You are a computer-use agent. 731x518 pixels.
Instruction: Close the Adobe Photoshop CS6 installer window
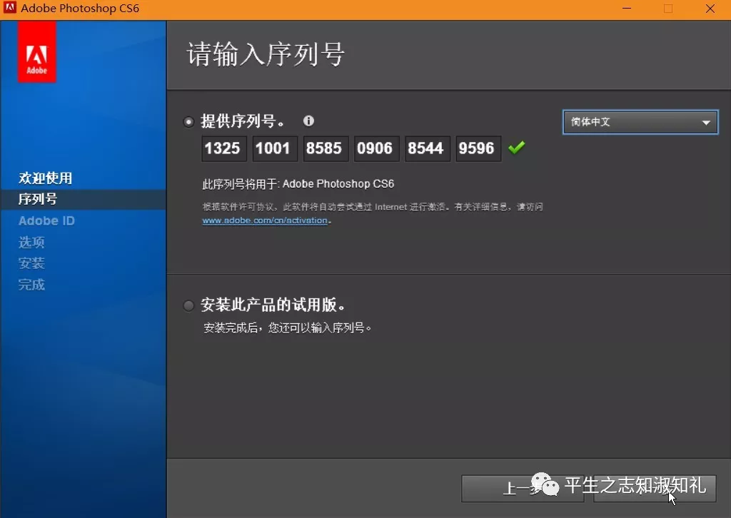[x=710, y=9]
